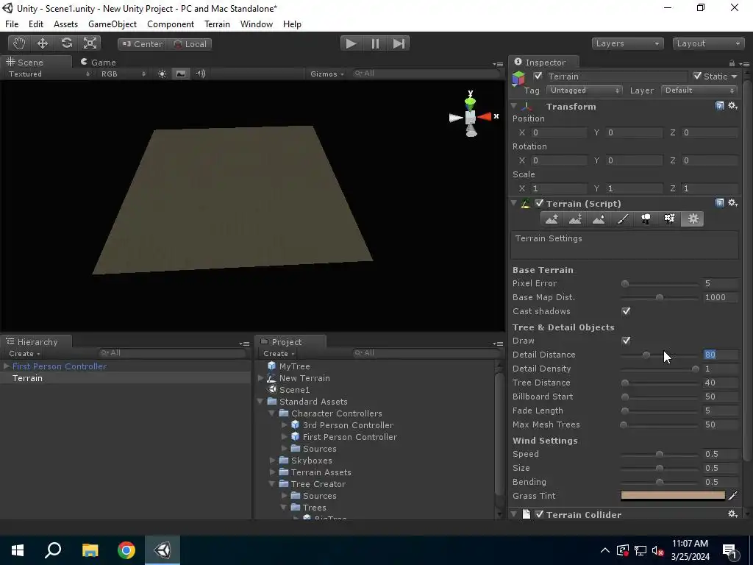Toggle scene lighting sun icon
This screenshot has width=753, height=565.
coord(163,74)
